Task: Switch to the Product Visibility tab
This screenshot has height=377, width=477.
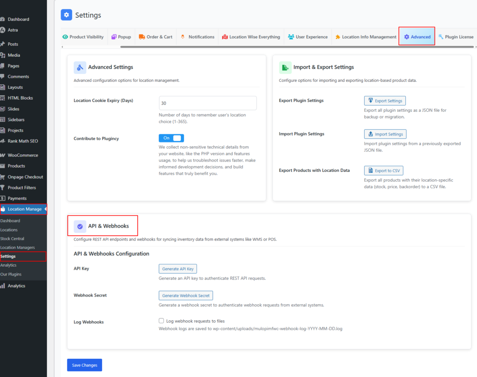Action: (x=83, y=37)
